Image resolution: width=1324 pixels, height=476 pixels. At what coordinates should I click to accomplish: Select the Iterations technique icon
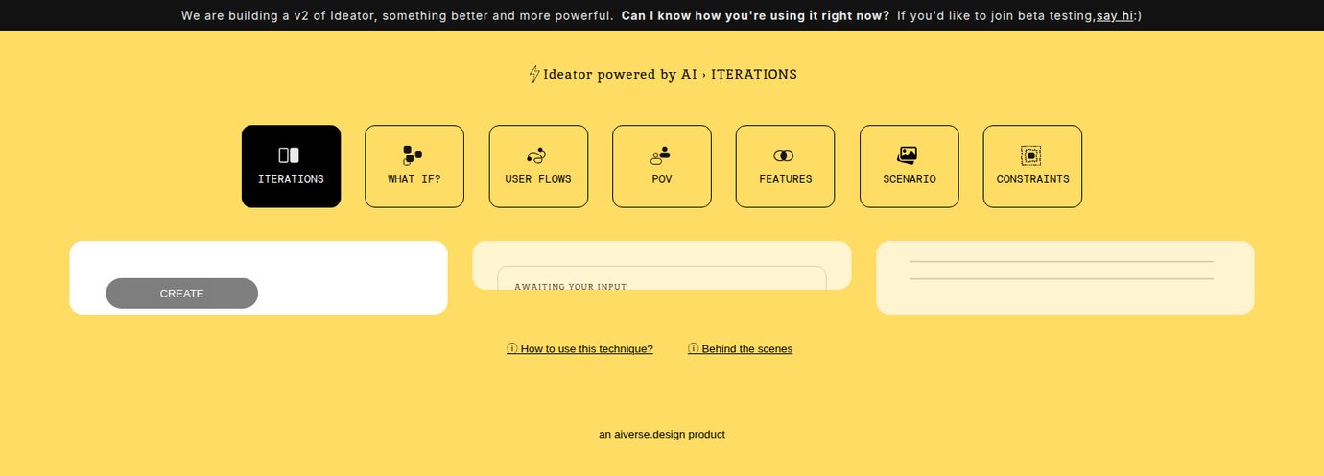pos(290,155)
